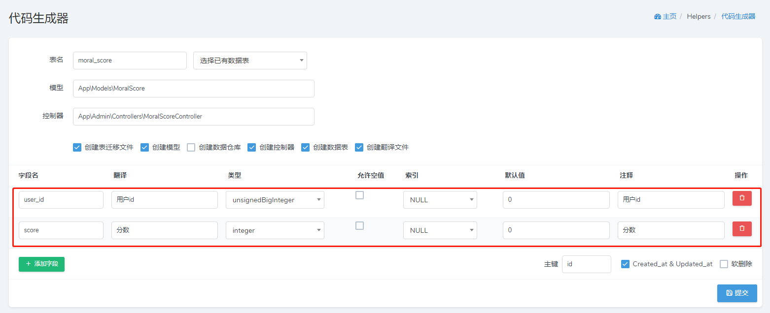Toggle Created_at & Updated_at checkbox
The image size is (770, 313).
coord(625,264)
